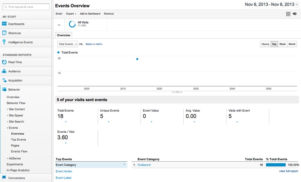Click the Behavior section icon
The height and width of the screenshot is (182, 301).
point(4,89)
